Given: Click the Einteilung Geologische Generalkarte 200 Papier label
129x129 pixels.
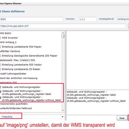Looking at the screenshot, I should pos(30,56).
